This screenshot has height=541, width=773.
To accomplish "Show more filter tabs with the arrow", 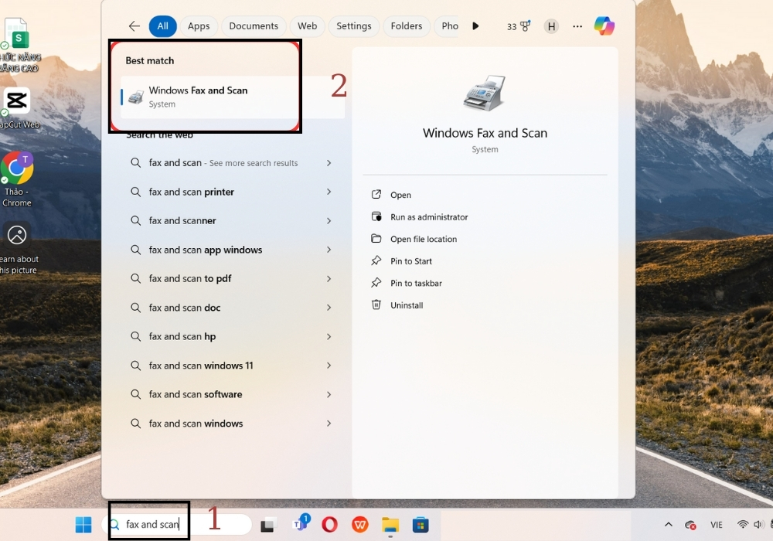I will click(x=475, y=26).
